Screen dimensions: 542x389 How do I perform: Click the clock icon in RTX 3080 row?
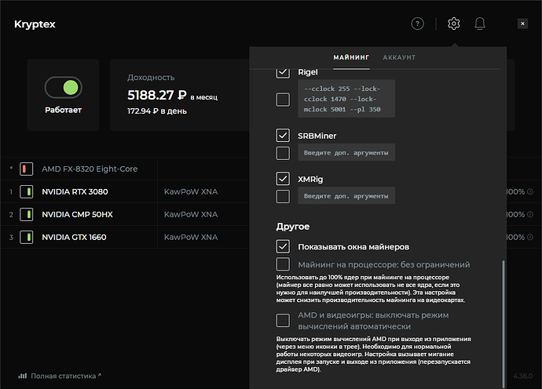coord(530,191)
